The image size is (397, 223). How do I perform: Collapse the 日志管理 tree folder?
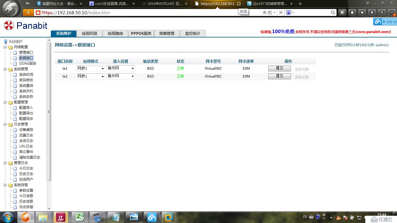tap(5, 124)
